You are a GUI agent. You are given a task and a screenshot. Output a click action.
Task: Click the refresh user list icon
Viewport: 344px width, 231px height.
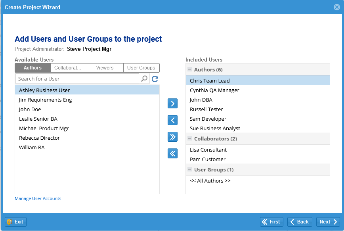click(155, 79)
